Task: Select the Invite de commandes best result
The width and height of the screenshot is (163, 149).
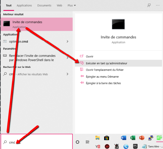Action: pos(37,24)
